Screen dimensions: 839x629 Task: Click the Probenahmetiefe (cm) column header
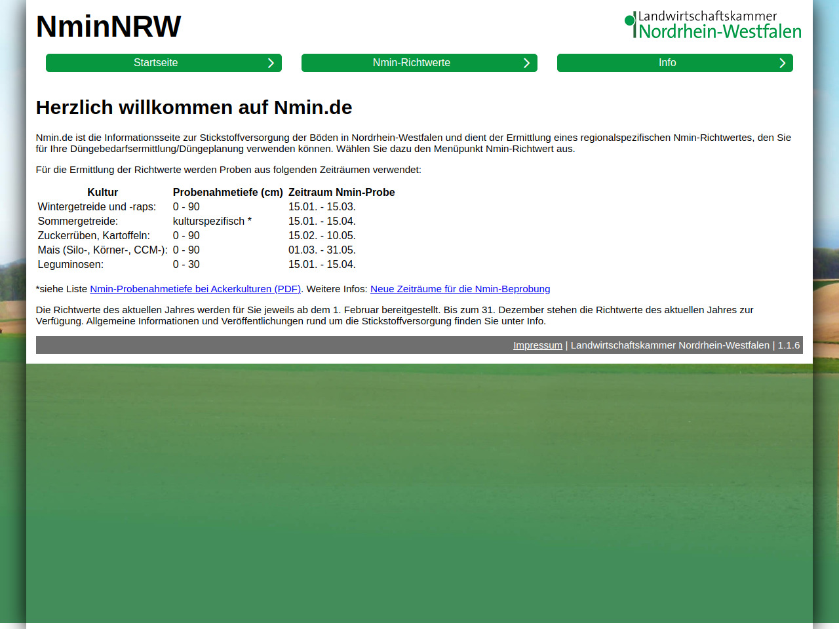[x=227, y=193]
